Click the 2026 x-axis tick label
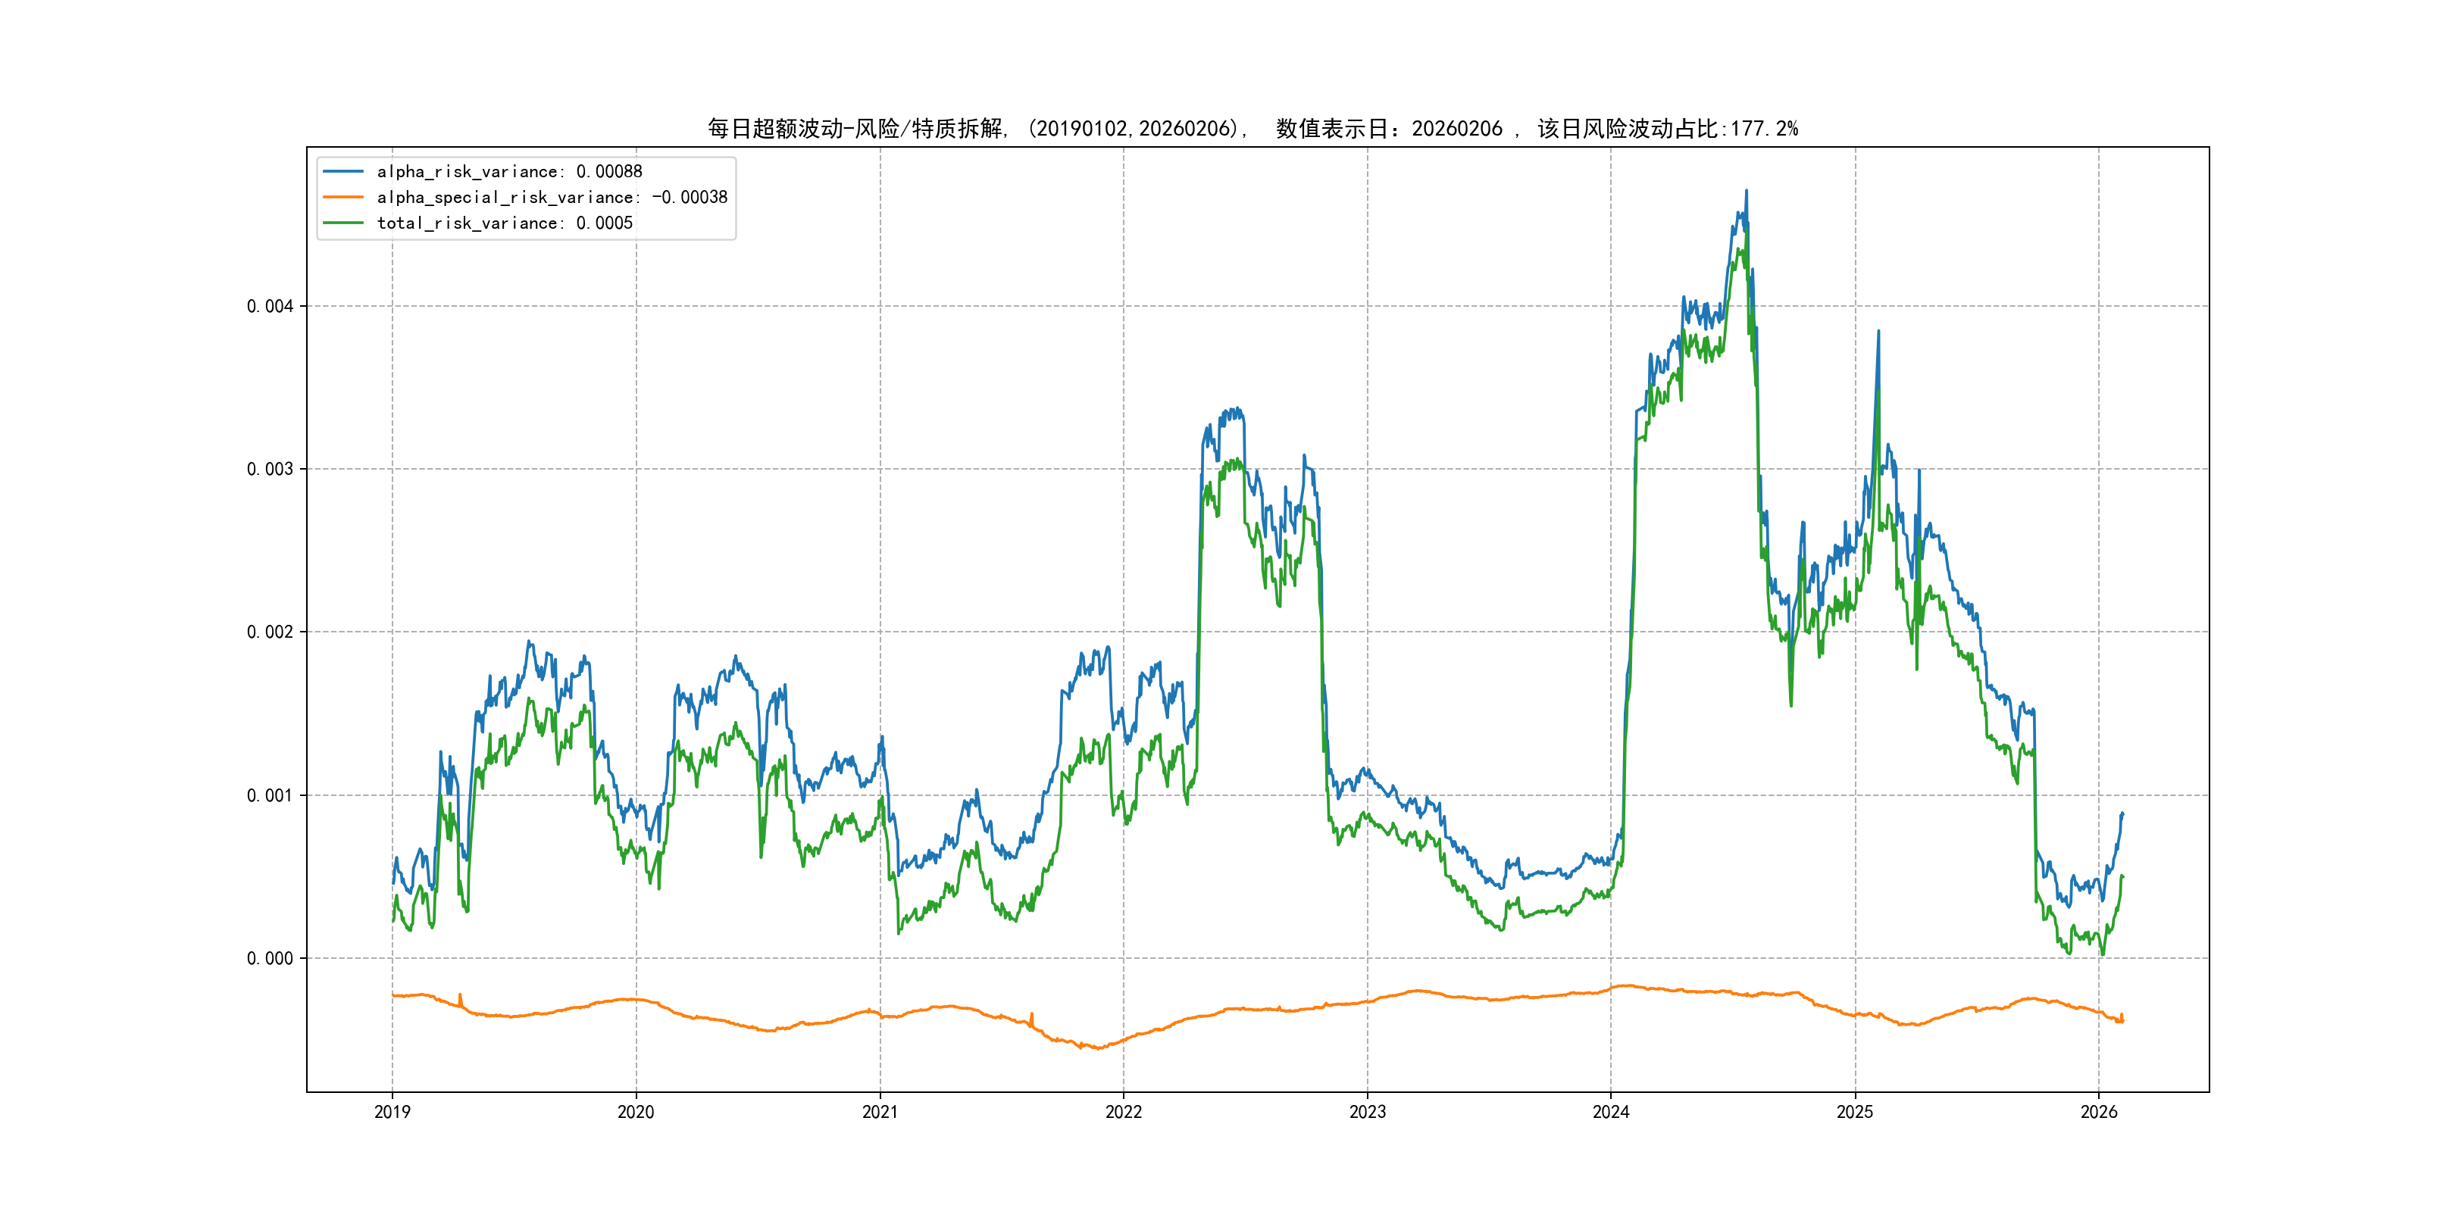This screenshot has height=1227, width=2455. (2099, 1112)
